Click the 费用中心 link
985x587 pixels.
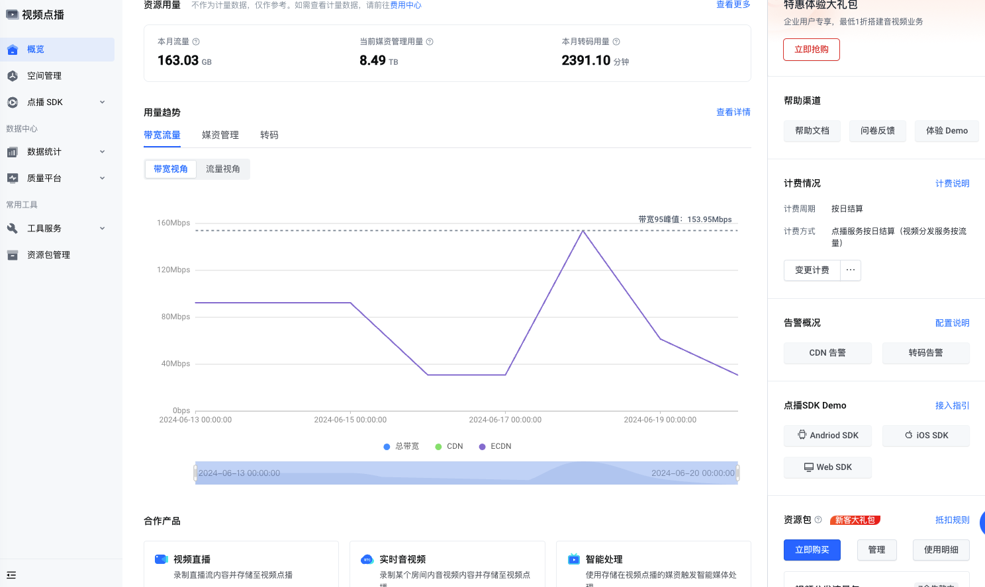click(x=406, y=5)
